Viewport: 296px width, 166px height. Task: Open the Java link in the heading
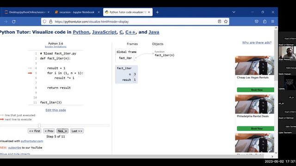coord(154,32)
